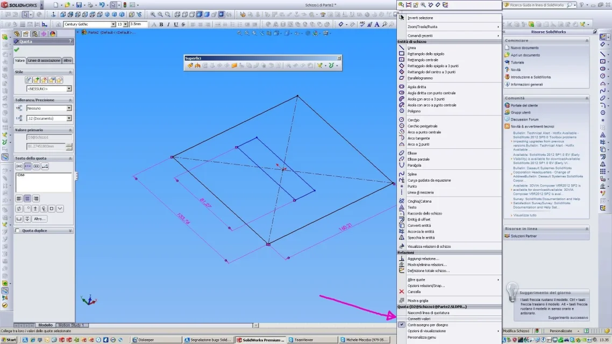
Task: Open Nuovo documento link in Risorse SolidWorks
Action: pyautogui.click(x=524, y=48)
